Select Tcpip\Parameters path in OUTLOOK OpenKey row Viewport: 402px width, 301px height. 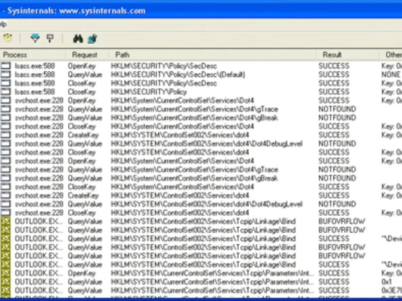212,273
